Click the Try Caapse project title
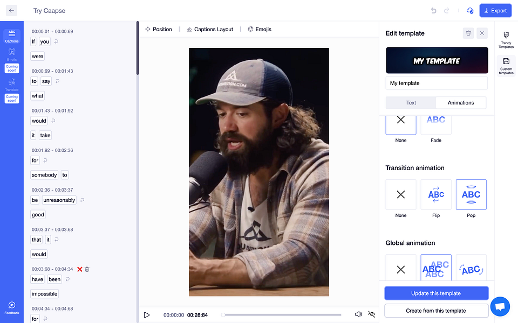The width and height of the screenshot is (518, 323). 49,11
